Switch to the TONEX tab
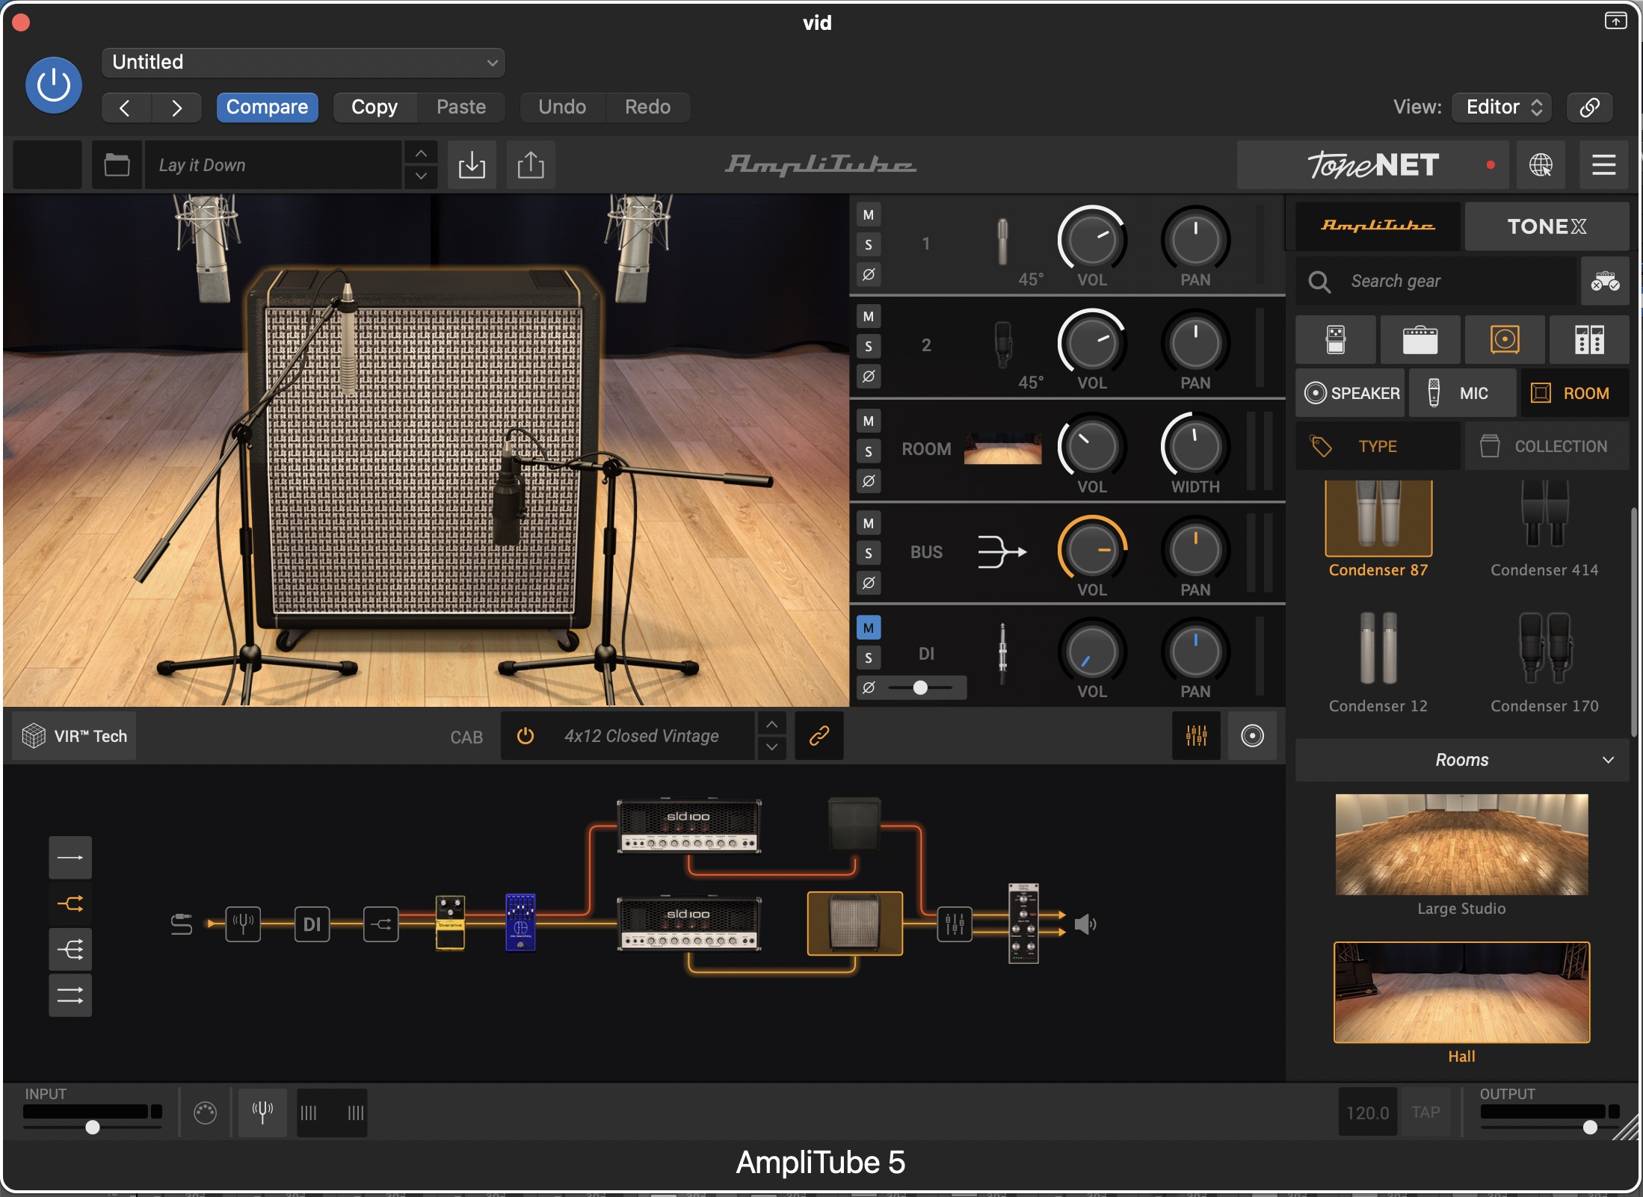 point(1546,226)
